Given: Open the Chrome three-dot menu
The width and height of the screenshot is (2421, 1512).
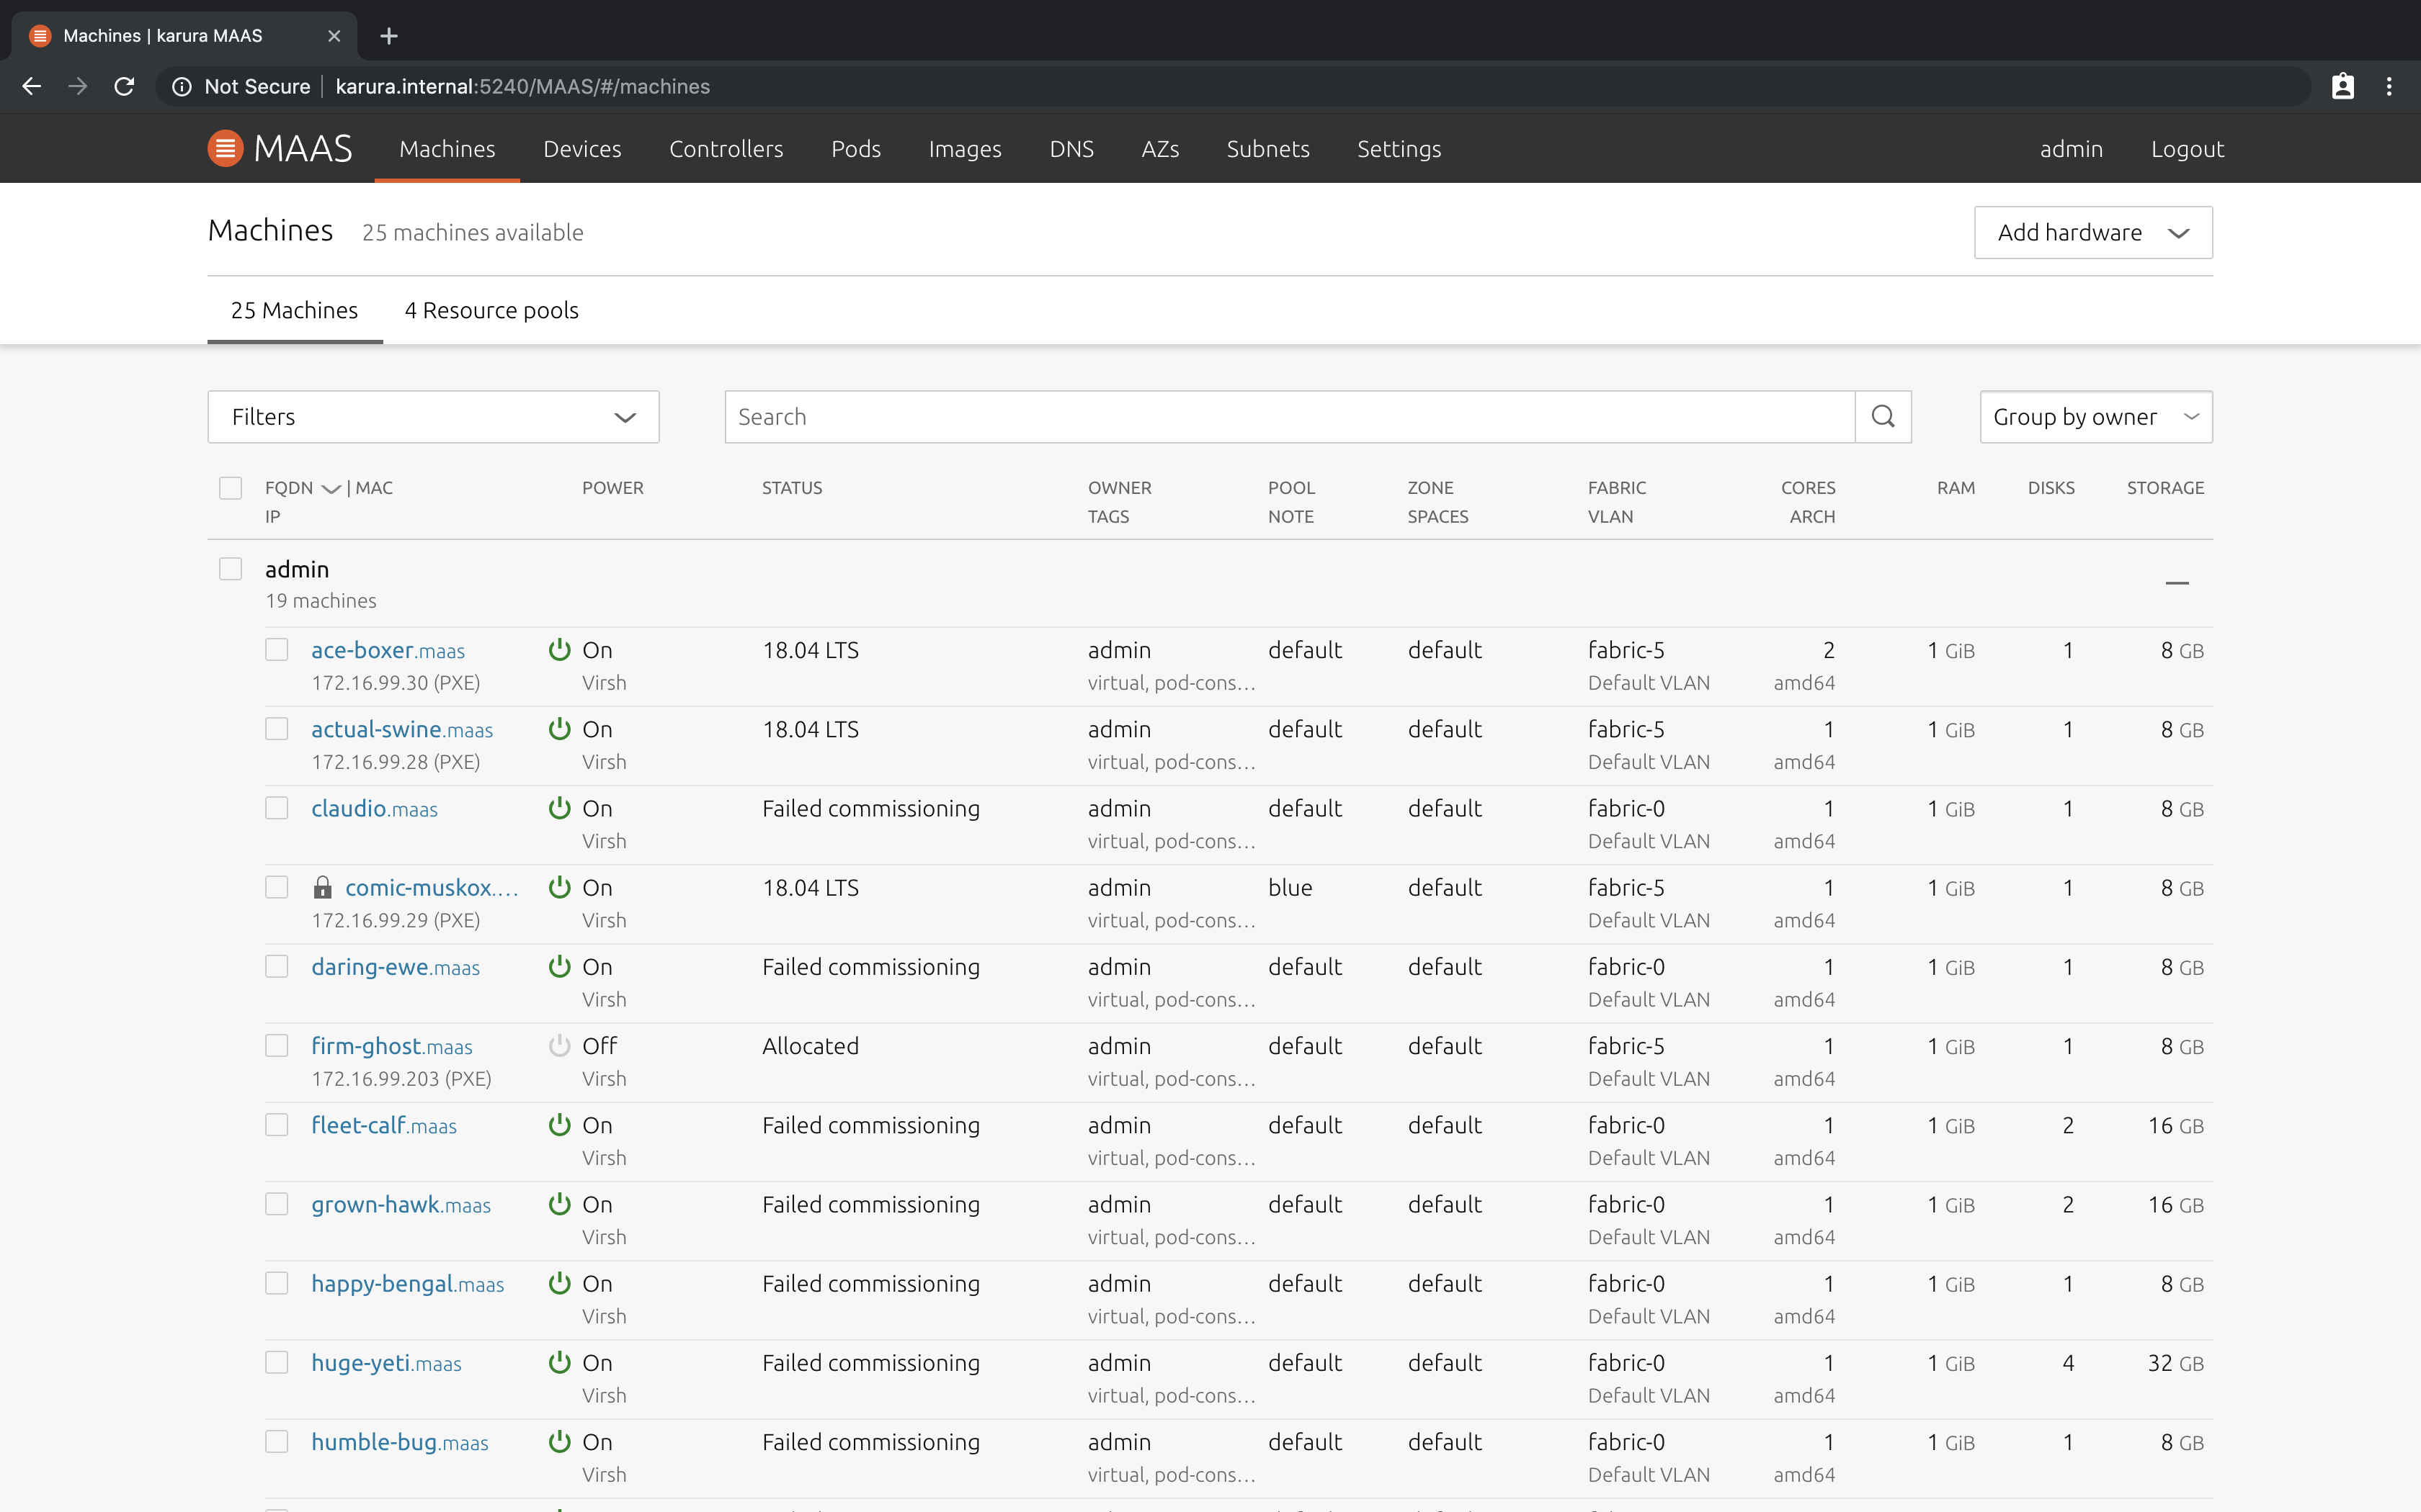Looking at the screenshot, I should coord(2389,87).
